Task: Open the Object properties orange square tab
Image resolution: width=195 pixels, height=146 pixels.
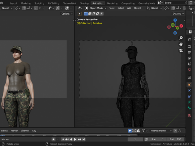Action: click(x=189, y=85)
